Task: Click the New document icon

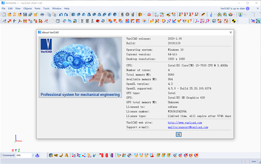Action: tap(4, 15)
